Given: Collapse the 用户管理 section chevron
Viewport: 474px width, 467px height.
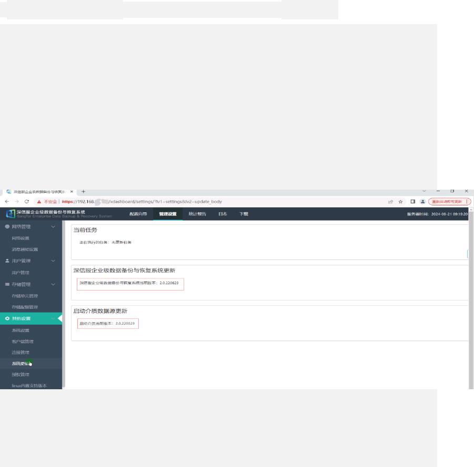Looking at the screenshot, I should (x=53, y=261).
